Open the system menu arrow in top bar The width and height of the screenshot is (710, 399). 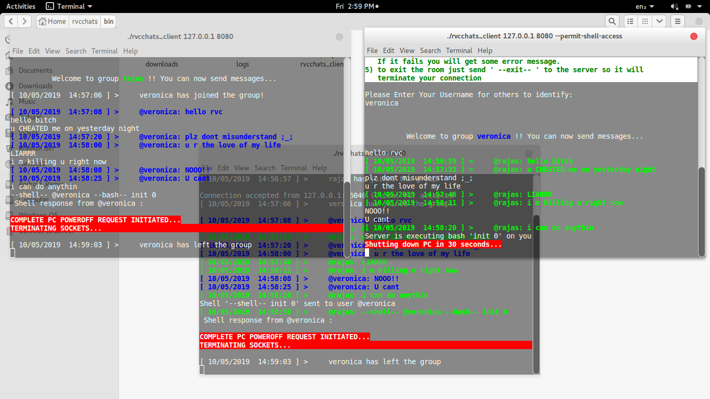[x=700, y=6]
